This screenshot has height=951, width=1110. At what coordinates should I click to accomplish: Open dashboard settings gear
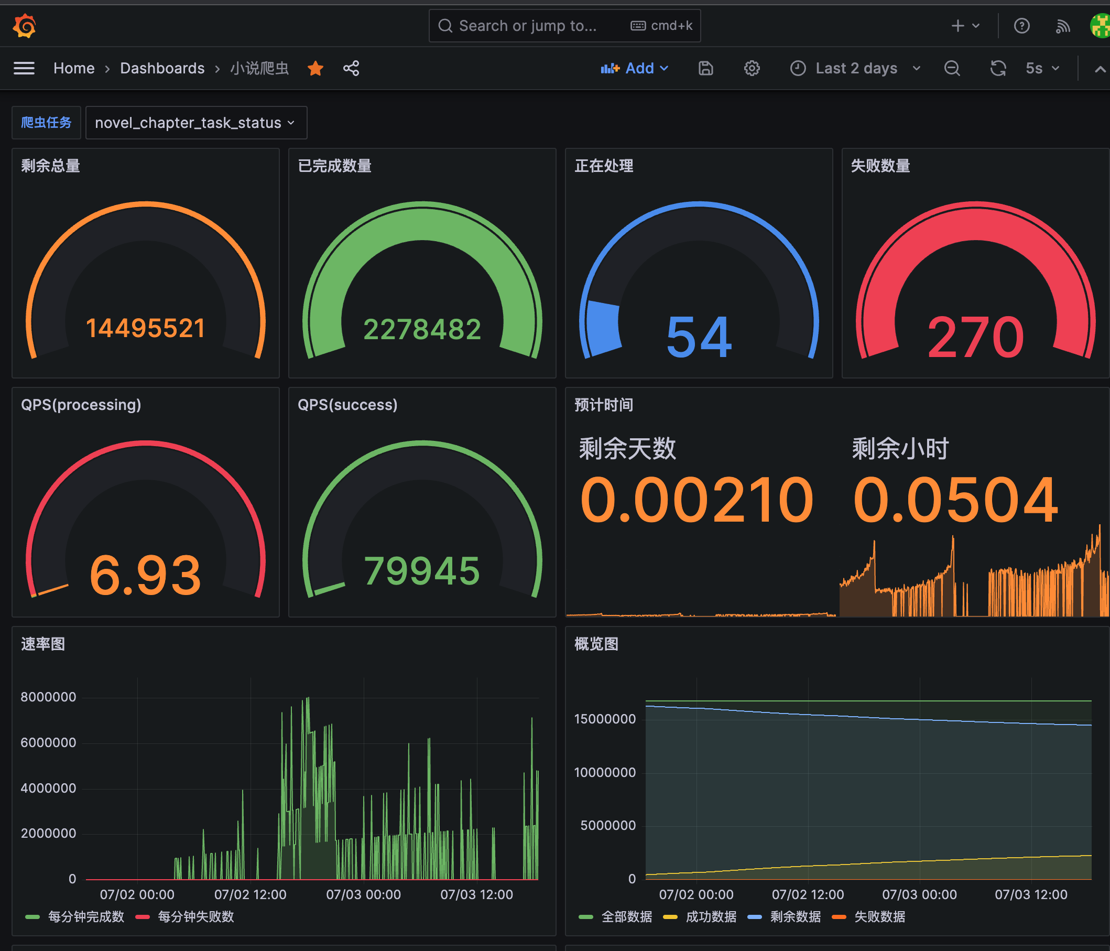coord(752,68)
